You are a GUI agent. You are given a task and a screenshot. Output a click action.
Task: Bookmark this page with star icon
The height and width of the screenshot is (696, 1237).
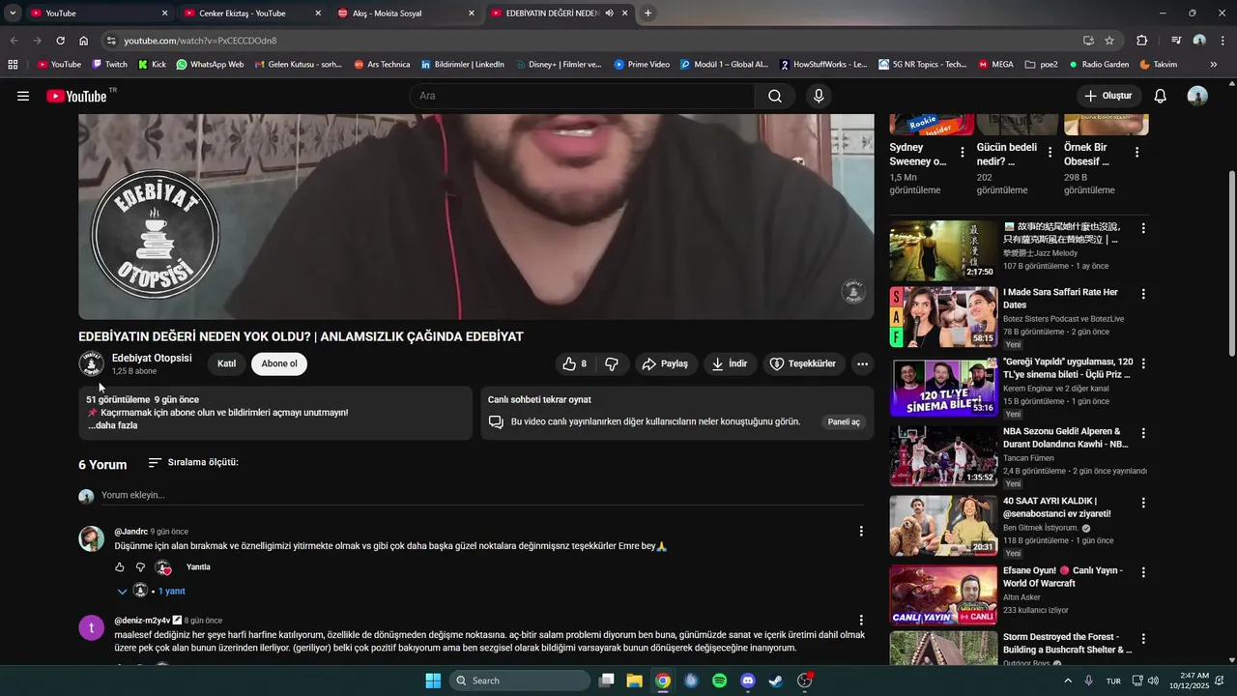tap(1109, 41)
